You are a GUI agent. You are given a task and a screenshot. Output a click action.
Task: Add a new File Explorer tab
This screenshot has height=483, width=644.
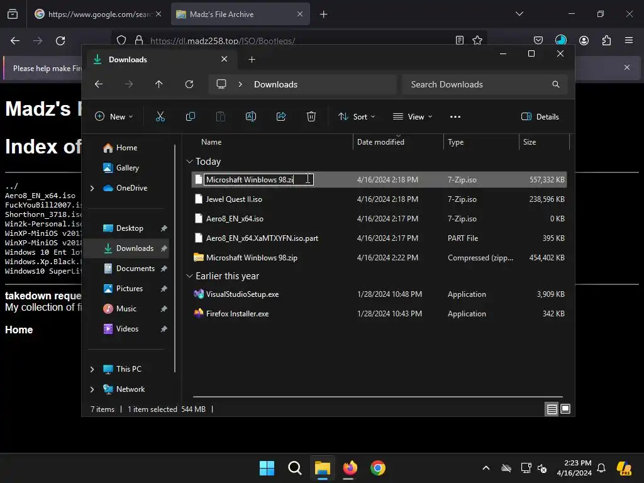[x=252, y=60]
